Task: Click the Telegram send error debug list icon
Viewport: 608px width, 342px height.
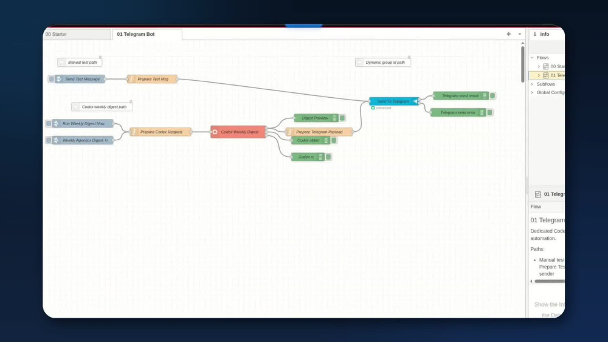Action: pos(482,112)
